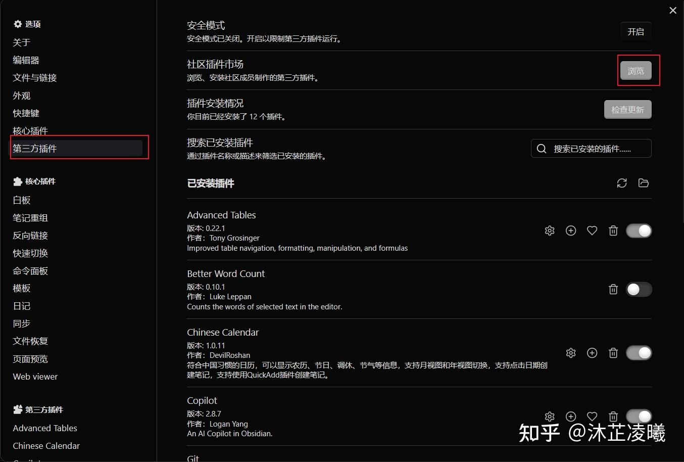Open plugins folder via folder icon
Image resolution: width=684 pixels, height=462 pixels.
click(x=644, y=183)
